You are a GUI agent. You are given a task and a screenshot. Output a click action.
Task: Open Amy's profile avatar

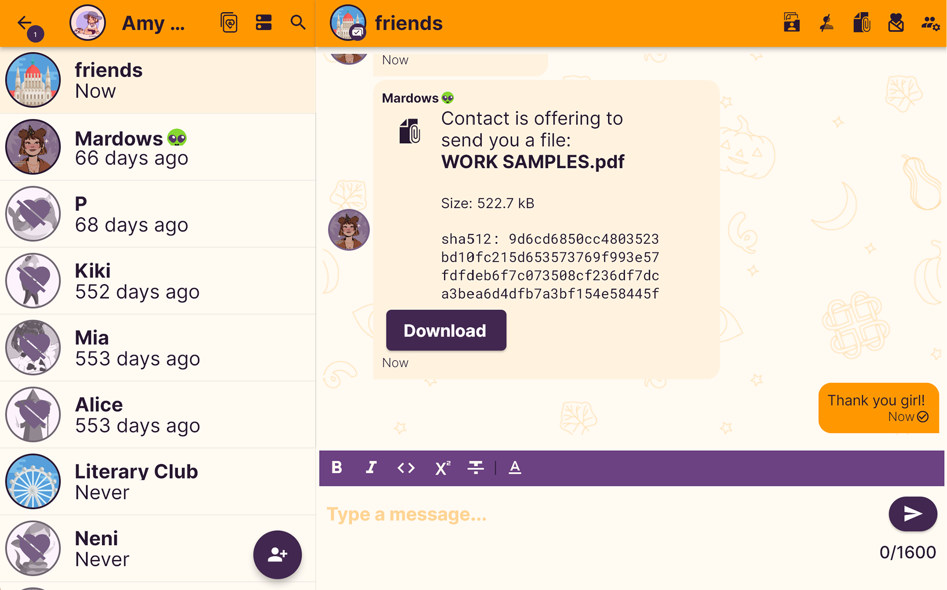[x=88, y=23]
